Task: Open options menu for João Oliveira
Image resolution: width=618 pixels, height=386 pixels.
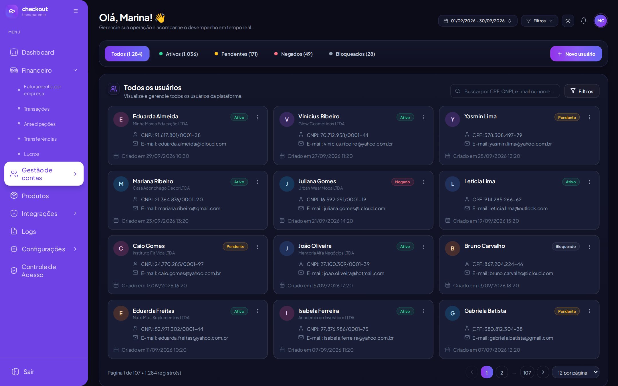Action: pos(423,247)
